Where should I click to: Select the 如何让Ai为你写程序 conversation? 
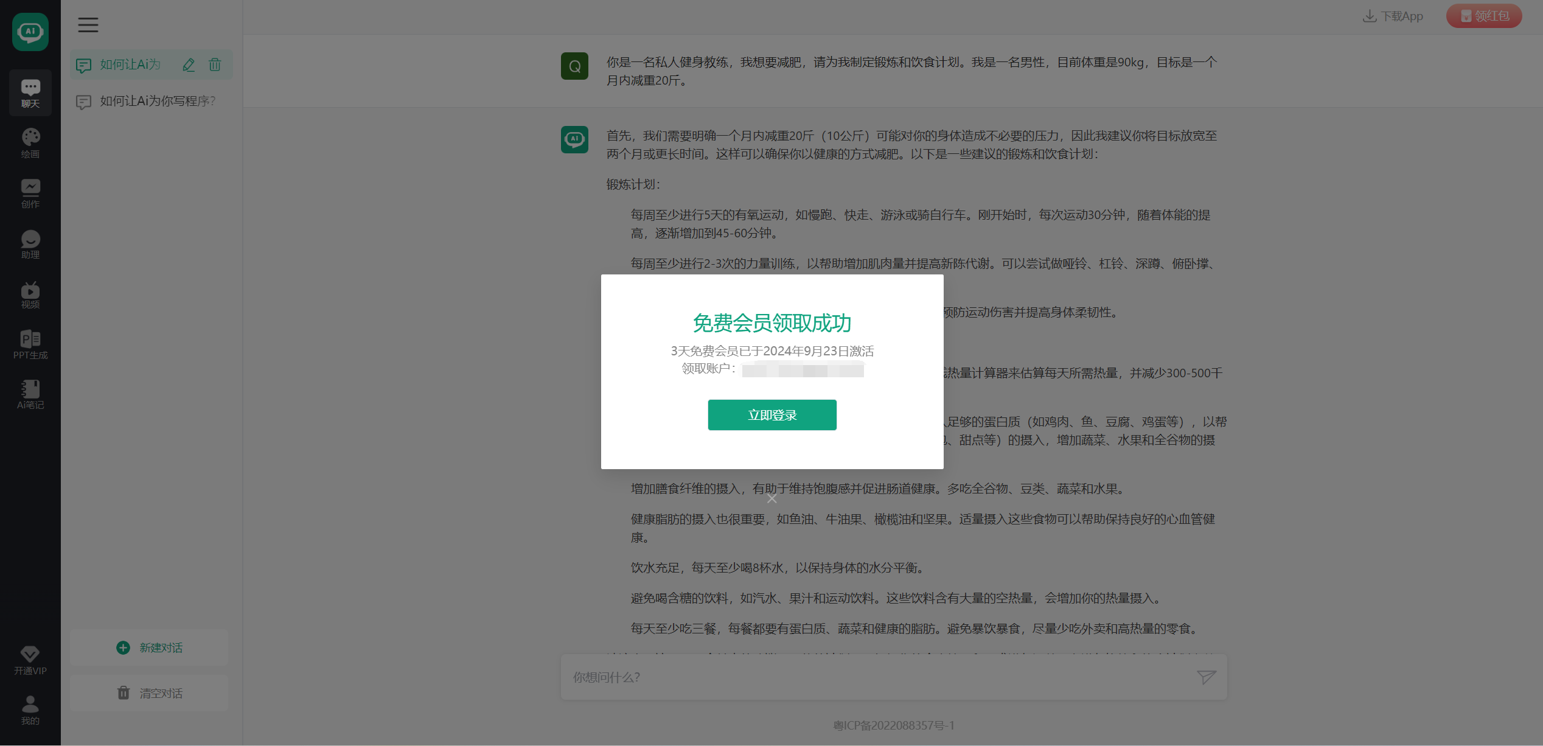[156, 101]
